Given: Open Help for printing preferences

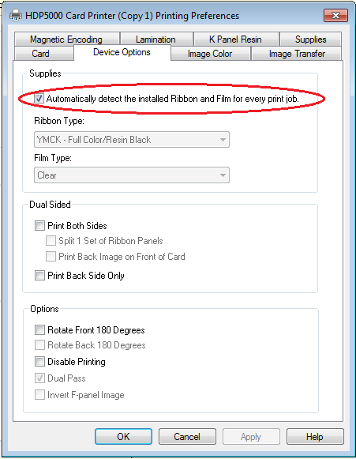Looking at the screenshot, I should pos(315,437).
